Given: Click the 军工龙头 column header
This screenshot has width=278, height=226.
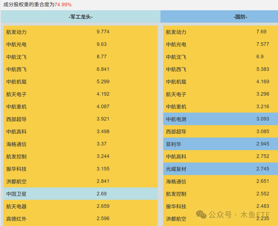Looking at the screenshot, I should pyautogui.click(x=81, y=17).
